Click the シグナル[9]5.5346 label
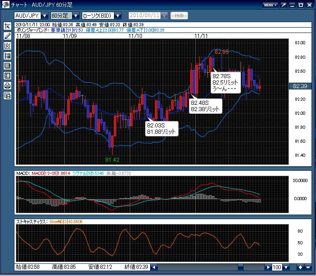 (88, 173)
